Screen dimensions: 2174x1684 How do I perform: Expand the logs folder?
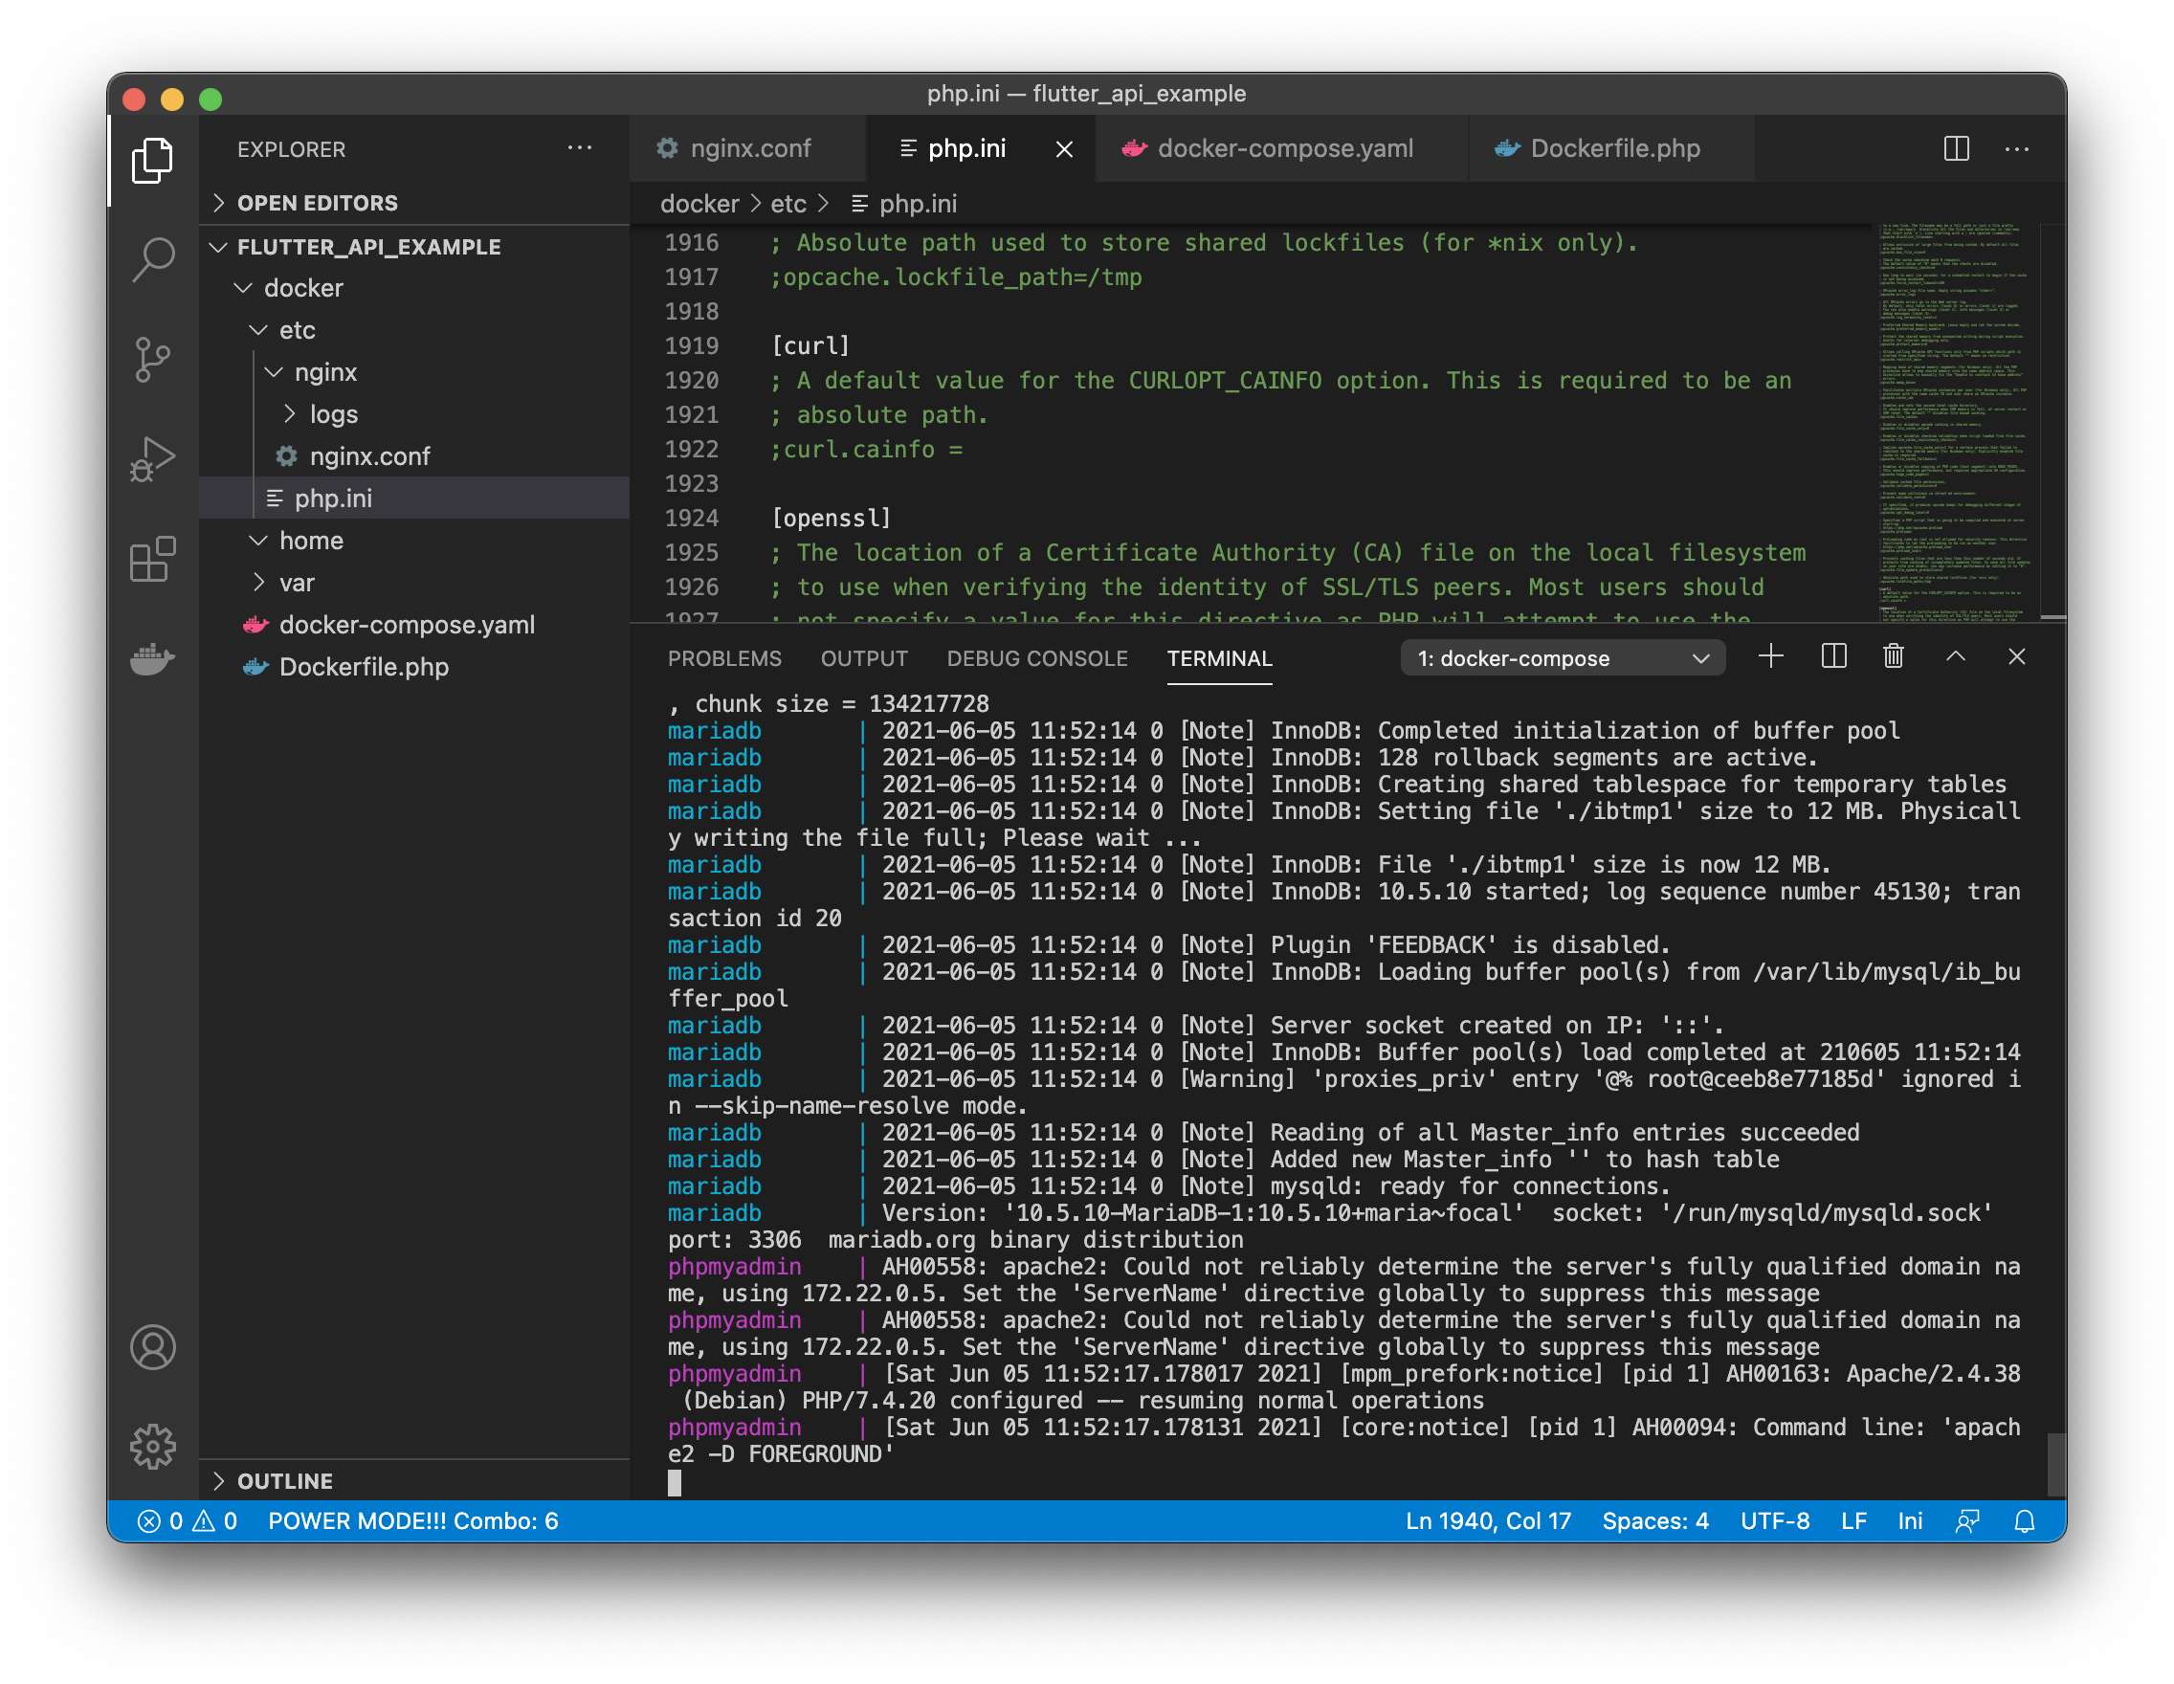[x=332, y=414]
